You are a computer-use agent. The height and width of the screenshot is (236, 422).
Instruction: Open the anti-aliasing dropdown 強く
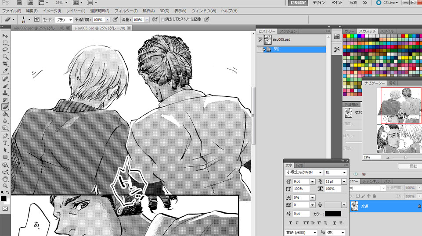(335, 232)
